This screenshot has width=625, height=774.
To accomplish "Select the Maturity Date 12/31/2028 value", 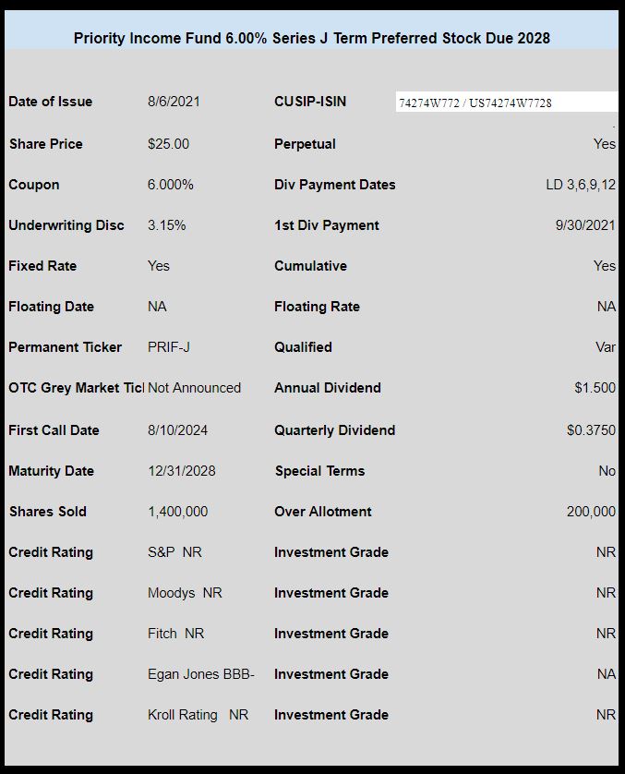I will (182, 471).
